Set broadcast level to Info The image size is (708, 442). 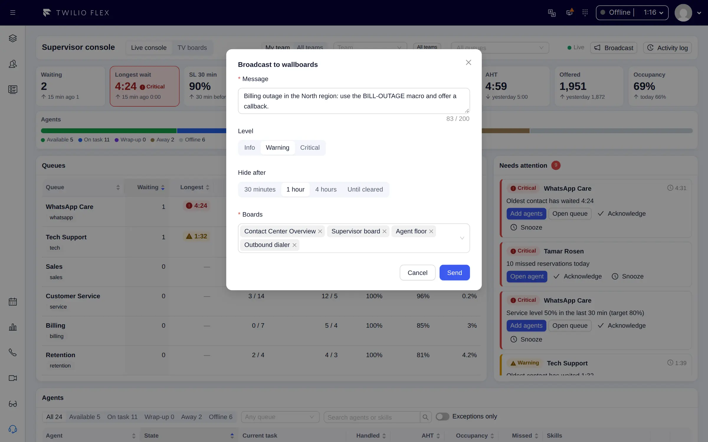coord(250,148)
